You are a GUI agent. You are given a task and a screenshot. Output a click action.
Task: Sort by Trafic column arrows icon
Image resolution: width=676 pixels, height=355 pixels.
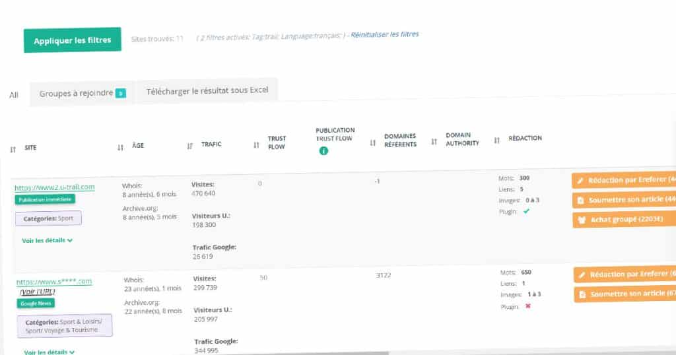(189, 146)
